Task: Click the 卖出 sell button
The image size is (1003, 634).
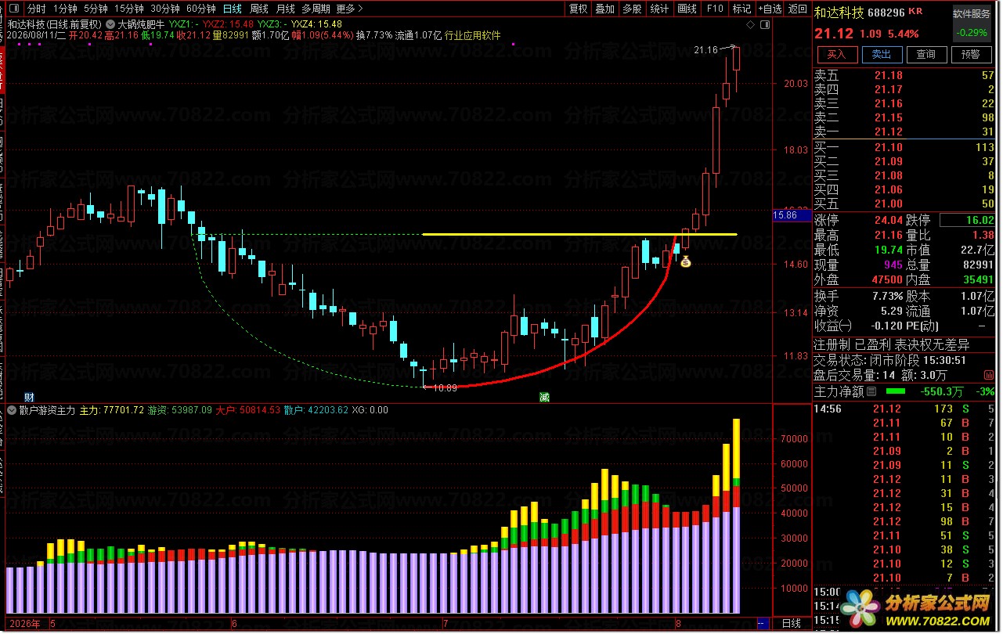Action: tap(881, 54)
